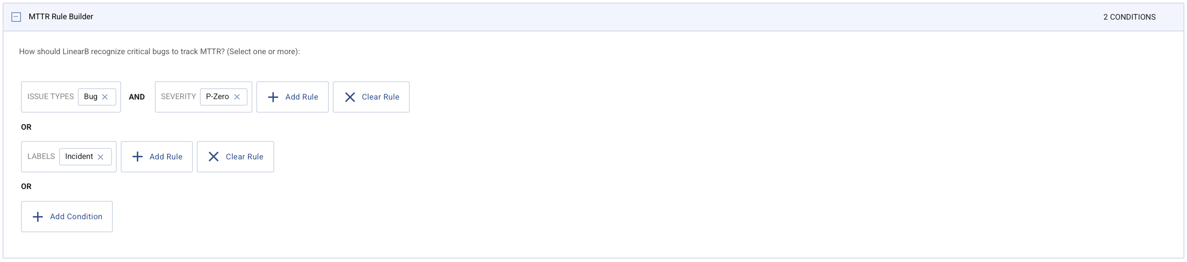Viewport: 1187px width, 262px height.
Task: Click plus icon in first Add Rule
Action: click(273, 97)
